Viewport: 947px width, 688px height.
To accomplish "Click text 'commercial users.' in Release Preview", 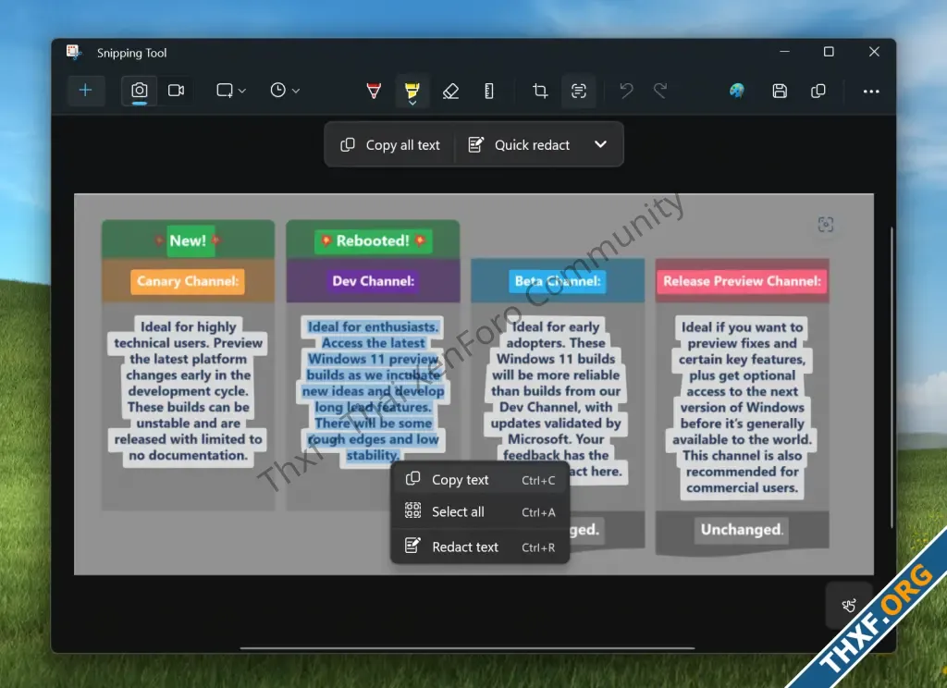I will (743, 487).
